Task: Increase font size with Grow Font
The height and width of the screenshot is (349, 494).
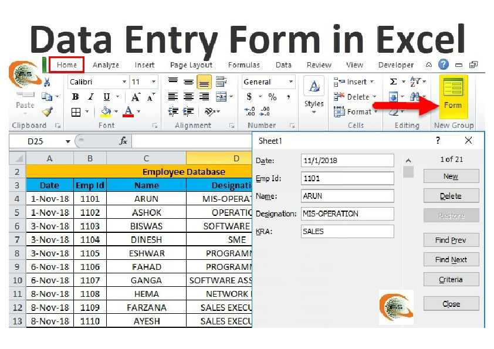Action: click(x=136, y=97)
